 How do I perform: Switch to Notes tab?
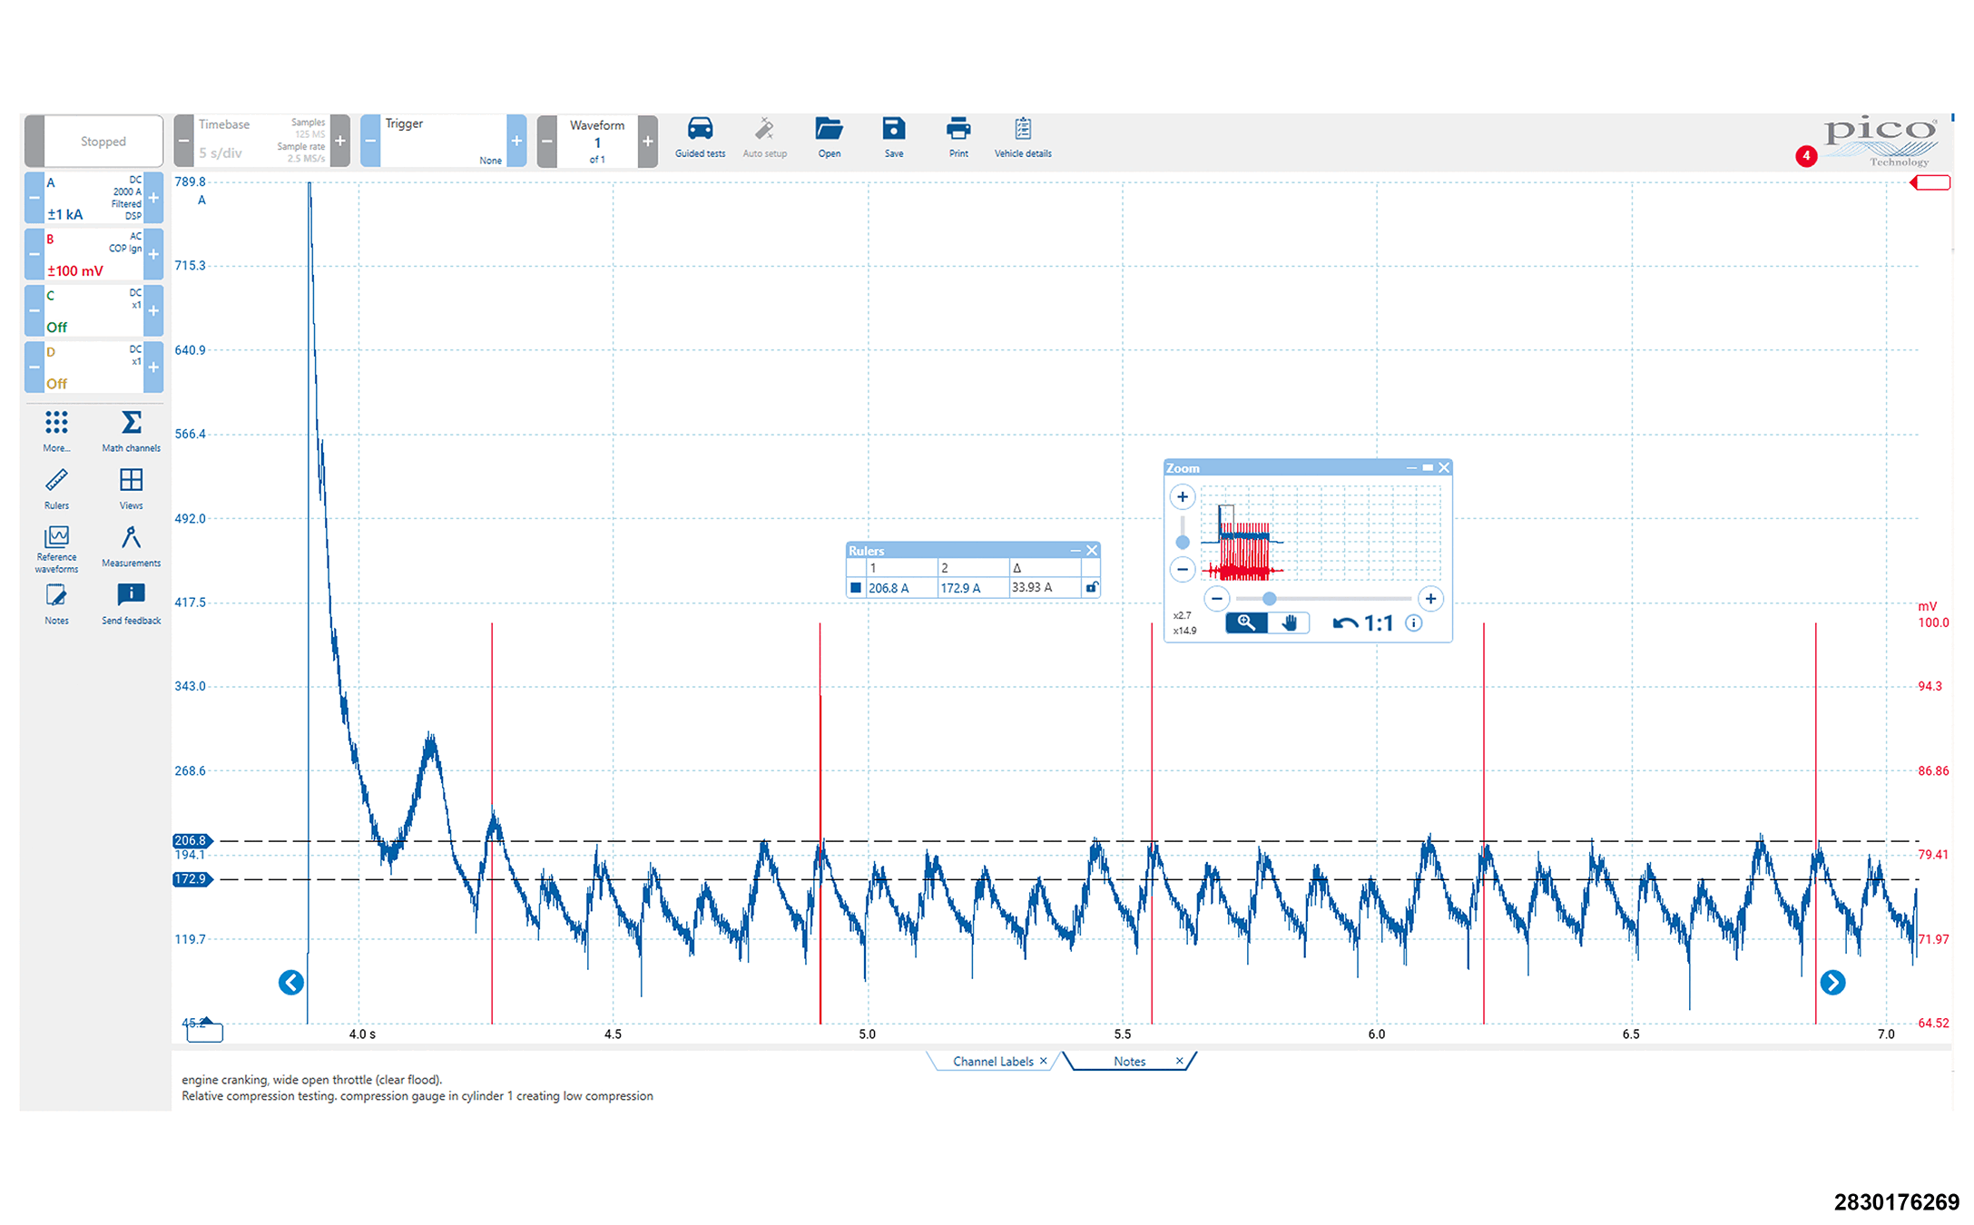pos(1129,1061)
